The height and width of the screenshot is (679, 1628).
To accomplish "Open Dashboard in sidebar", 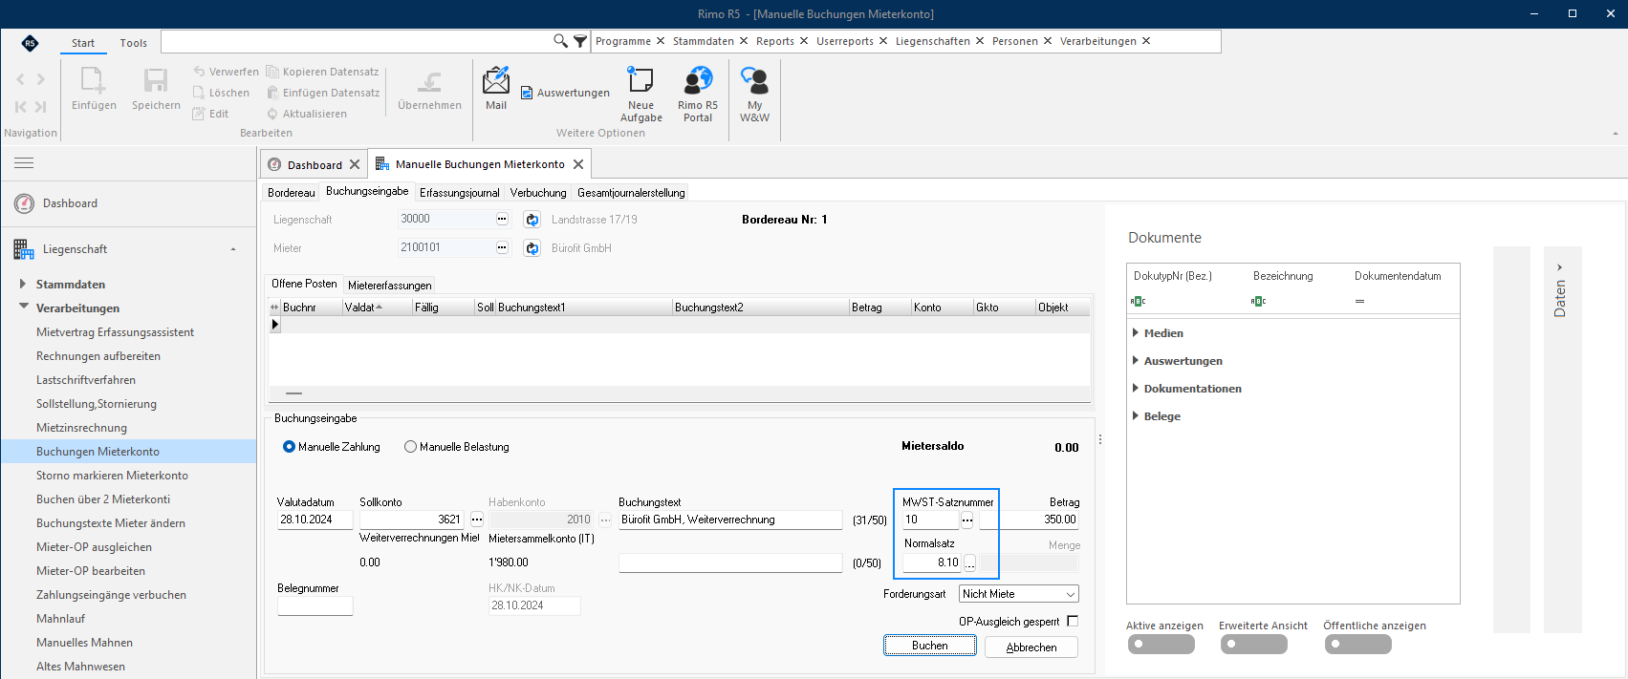I will pos(70,203).
